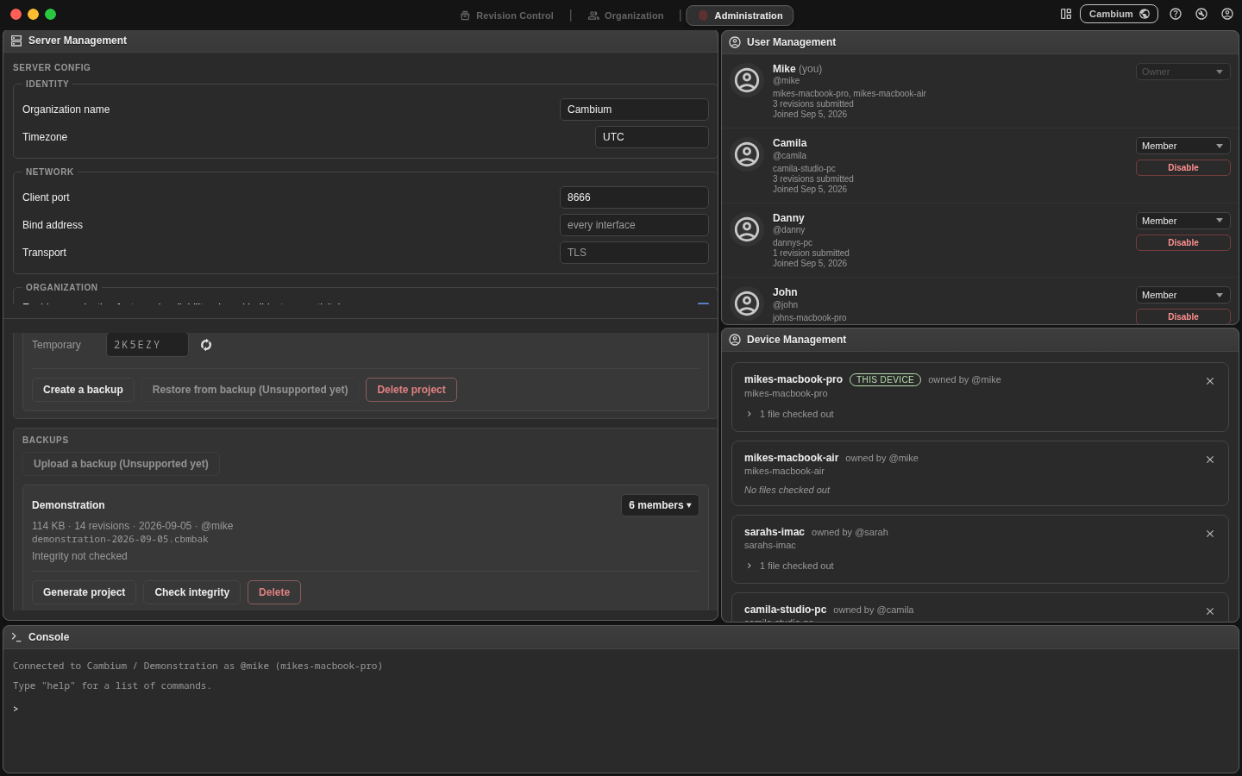Image resolution: width=1242 pixels, height=776 pixels.
Task: Remove the camila-studio-pc device
Action: point(1210,611)
